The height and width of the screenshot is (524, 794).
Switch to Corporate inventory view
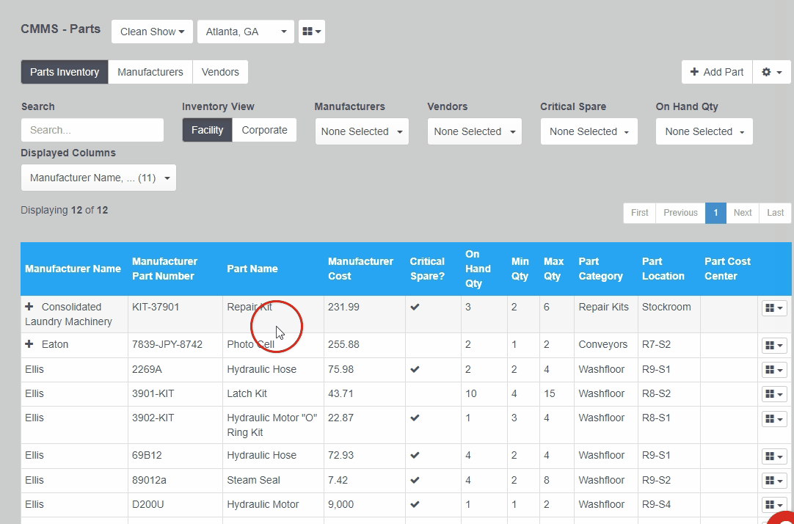pyautogui.click(x=264, y=130)
